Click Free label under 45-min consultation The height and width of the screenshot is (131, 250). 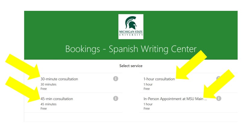click(43, 108)
